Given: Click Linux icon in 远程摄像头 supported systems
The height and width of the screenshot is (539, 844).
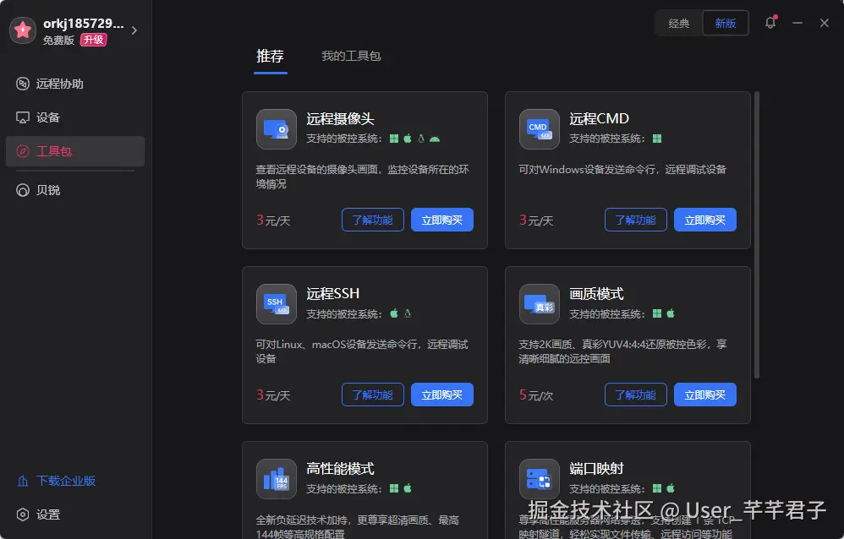Looking at the screenshot, I should tap(421, 139).
